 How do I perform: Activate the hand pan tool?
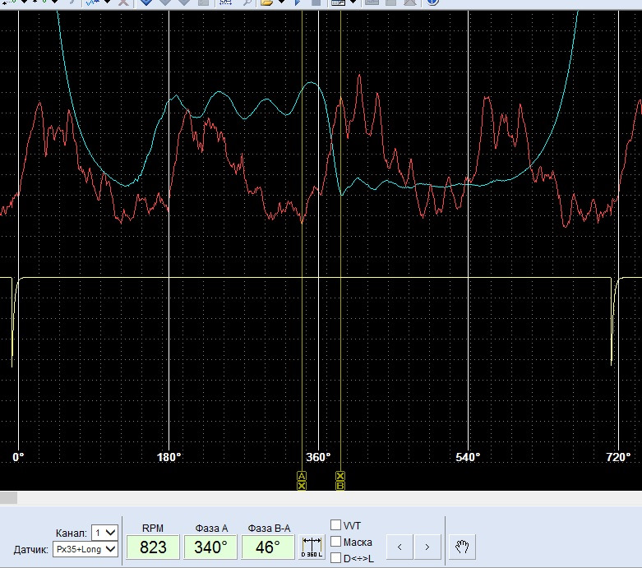[462, 547]
